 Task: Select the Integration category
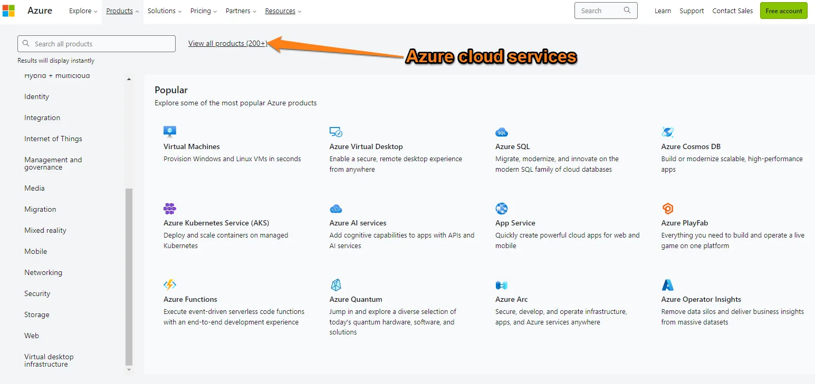point(42,117)
